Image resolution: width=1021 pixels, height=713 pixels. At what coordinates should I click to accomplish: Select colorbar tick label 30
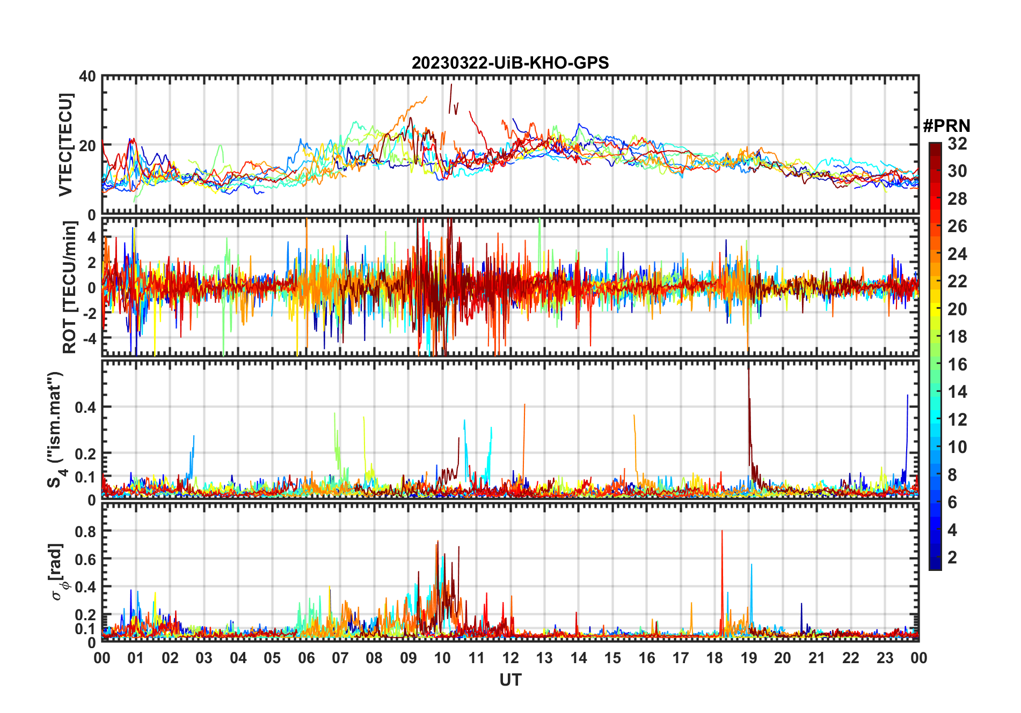957,171
